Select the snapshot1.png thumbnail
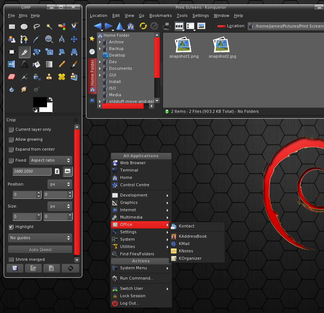 click(184, 44)
